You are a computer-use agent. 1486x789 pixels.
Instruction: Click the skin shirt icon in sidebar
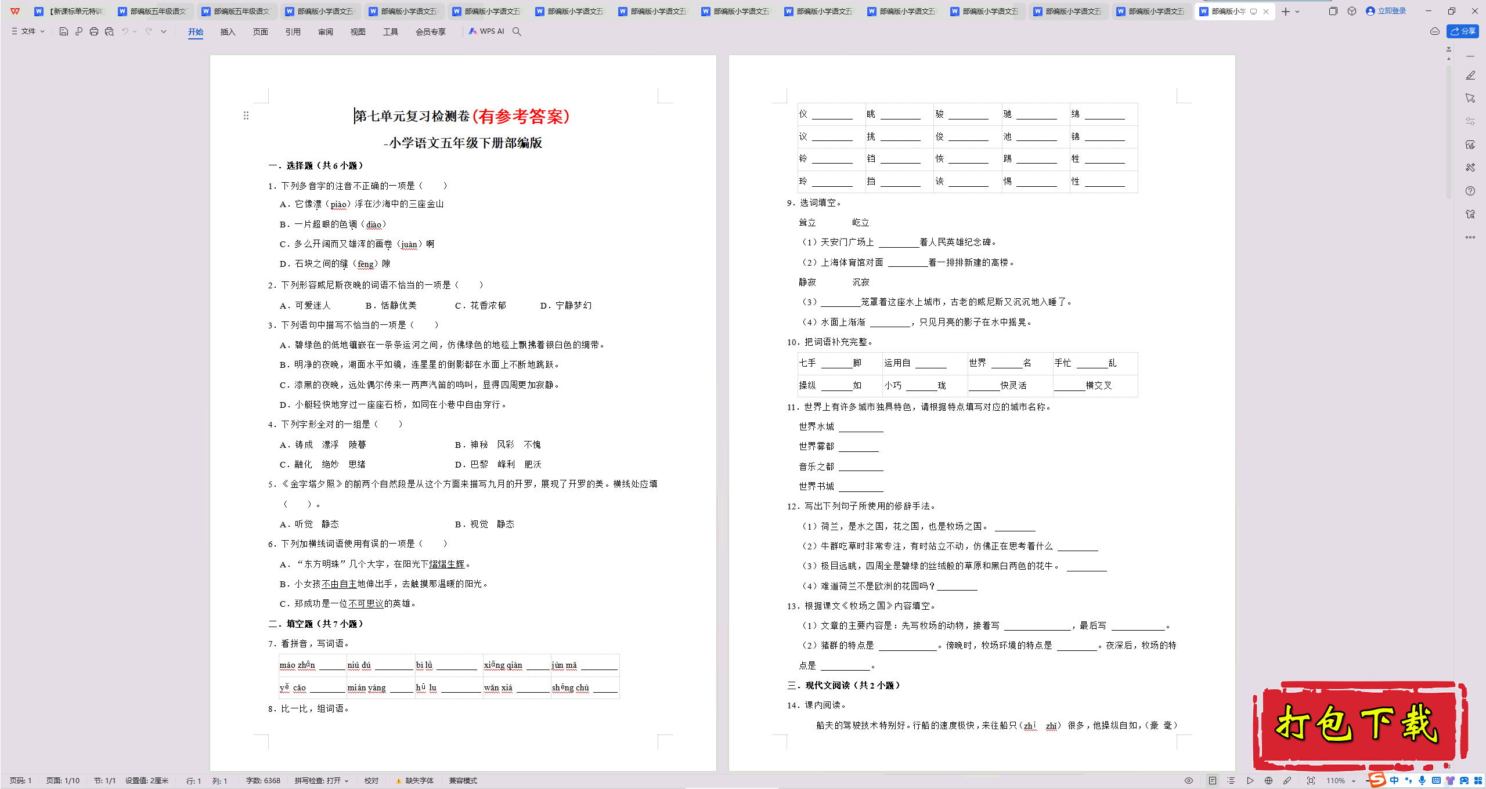click(x=1470, y=214)
